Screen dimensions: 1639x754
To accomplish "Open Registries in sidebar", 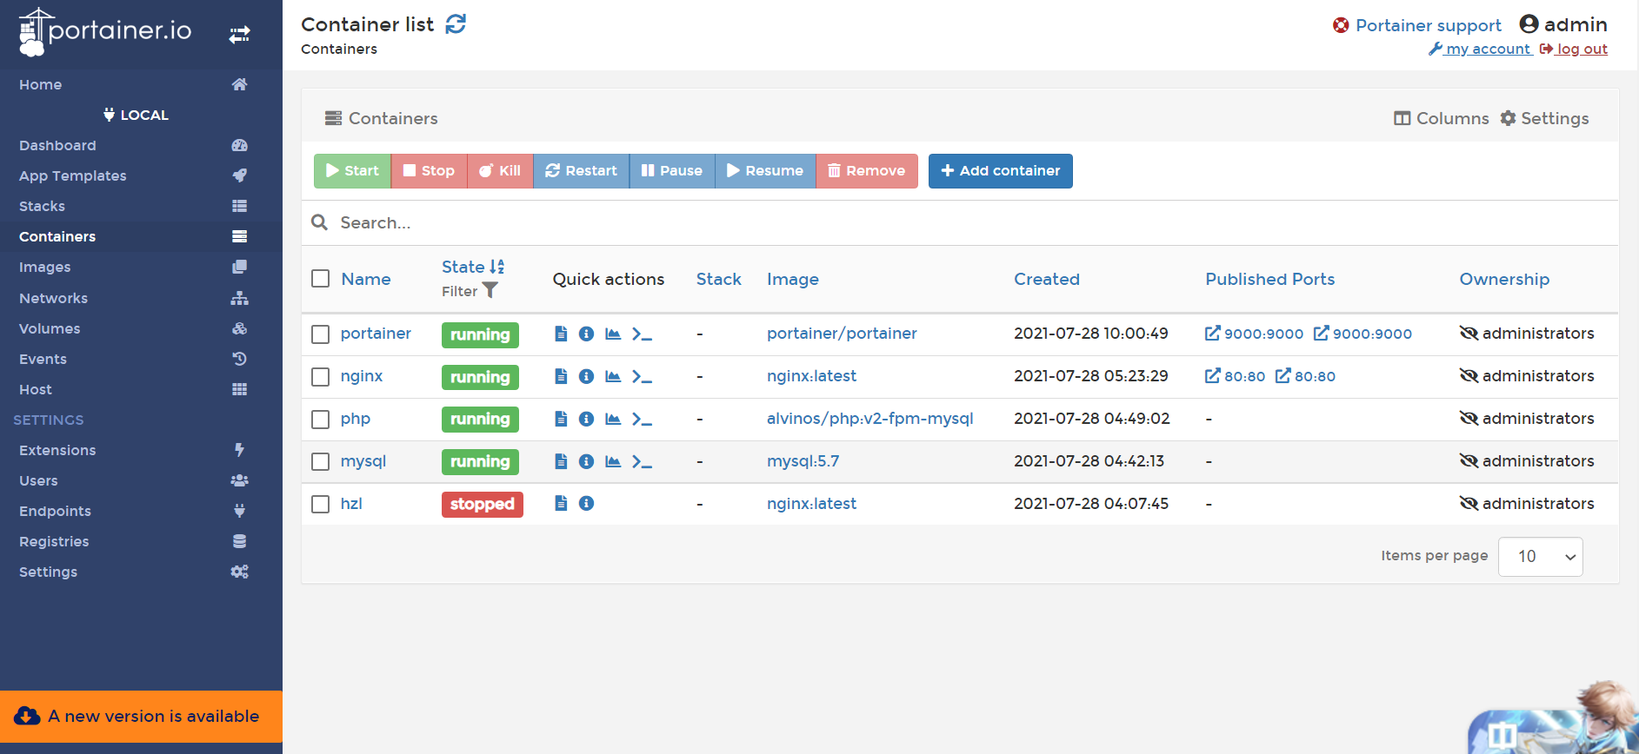I will (x=141, y=541).
